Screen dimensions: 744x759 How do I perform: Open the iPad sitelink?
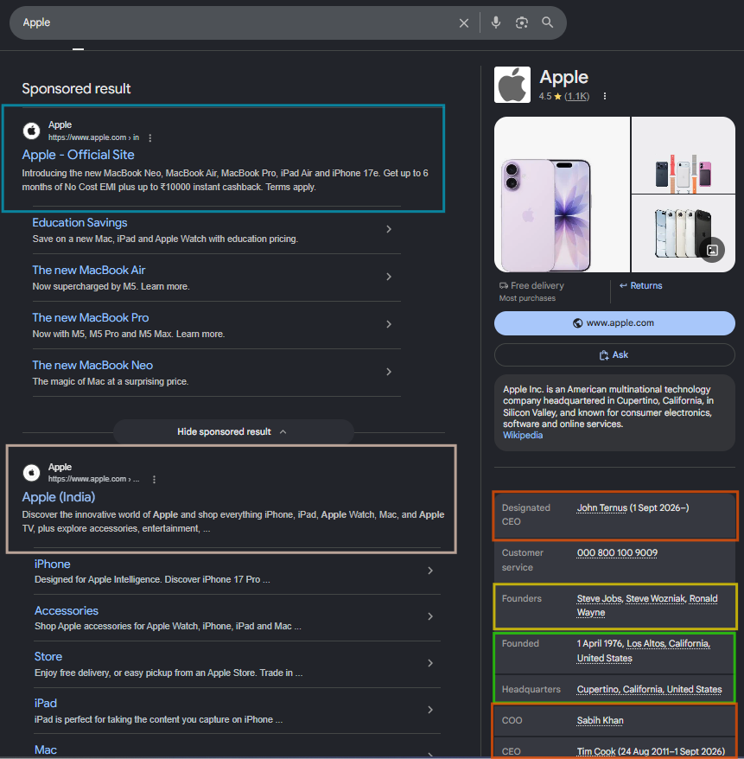click(46, 704)
